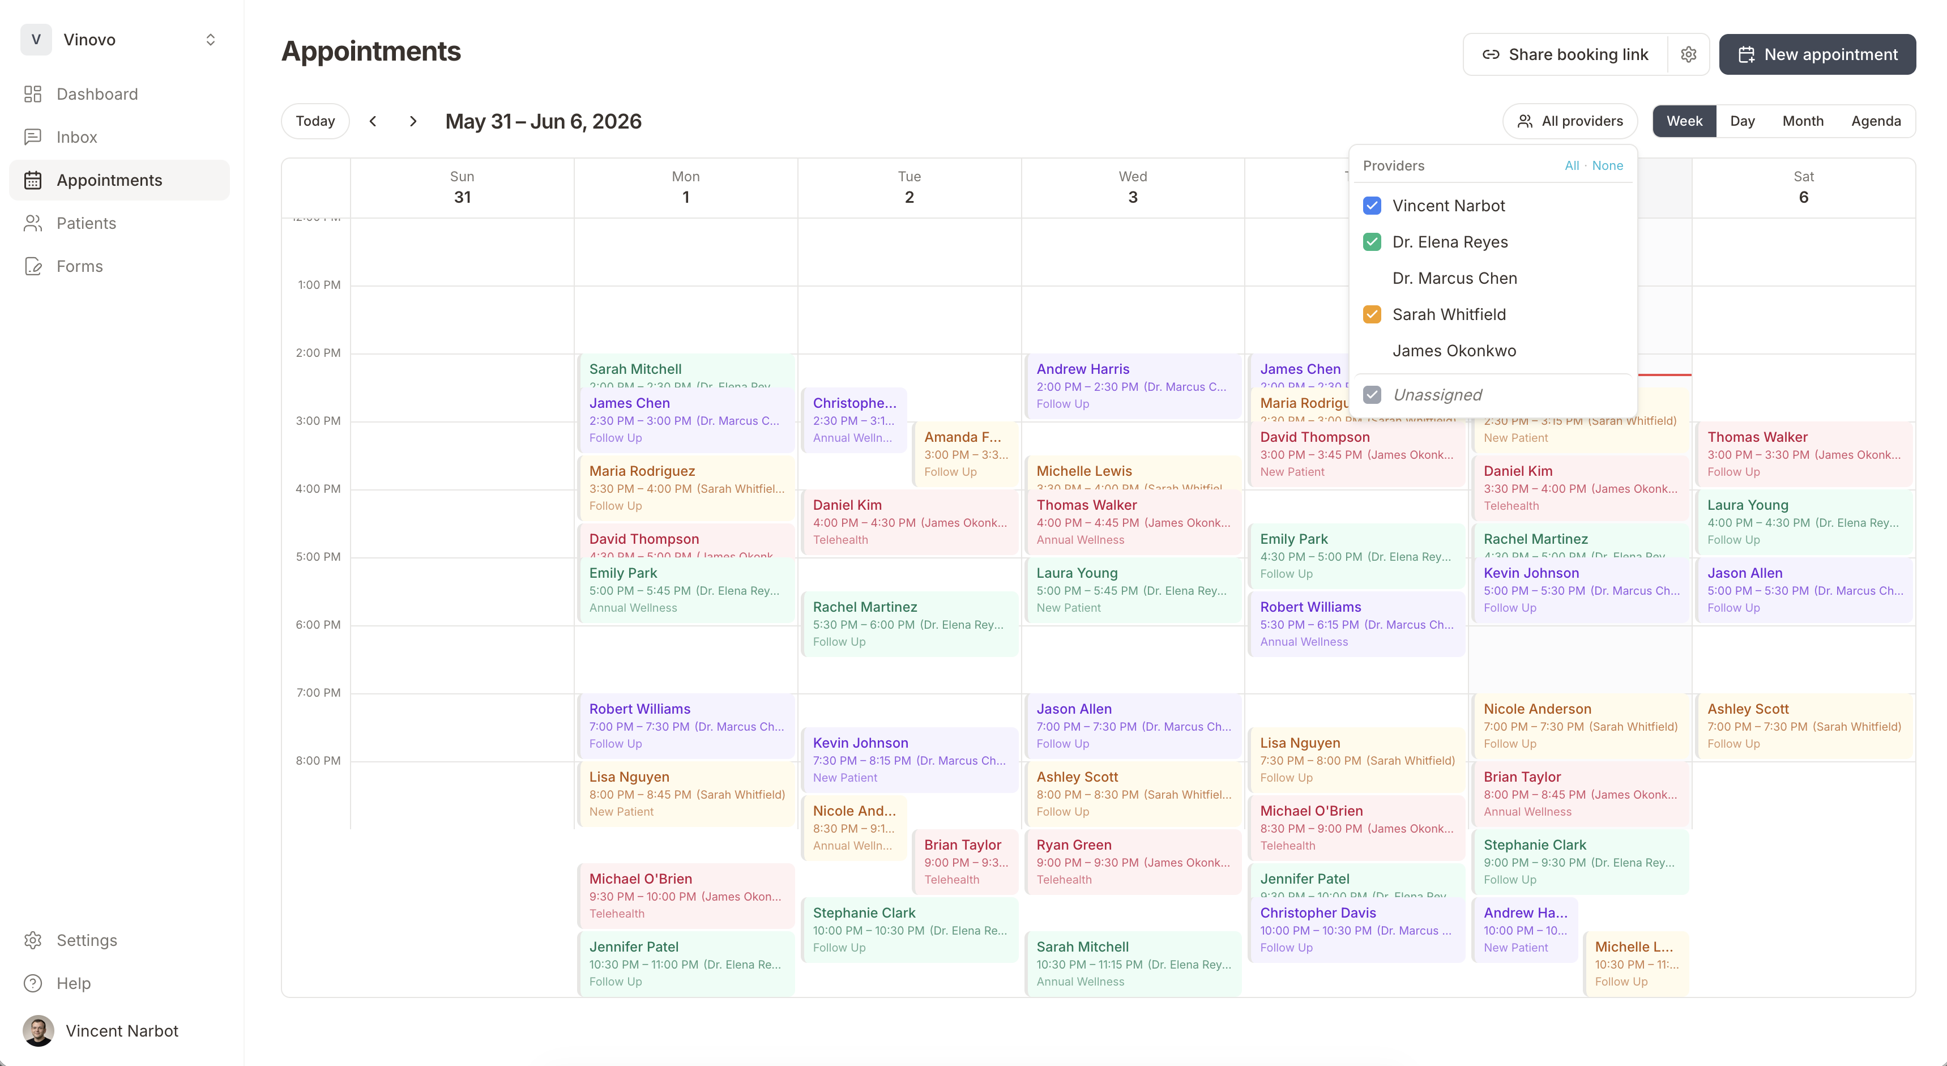Switch to Day view
1947x1066 pixels.
point(1742,121)
